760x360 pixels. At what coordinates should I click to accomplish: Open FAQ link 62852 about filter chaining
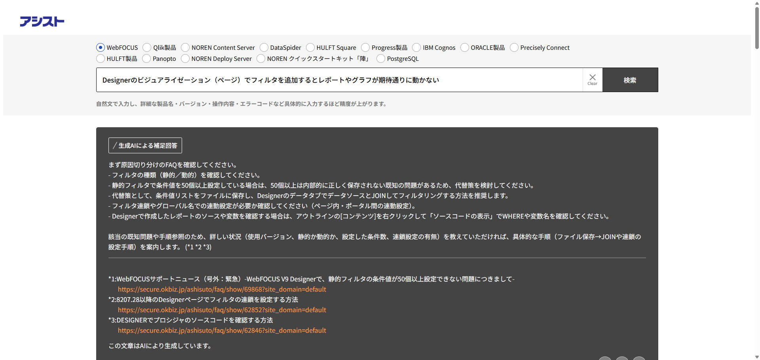click(x=222, y=310)
